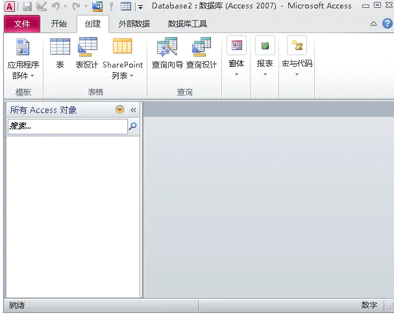Image resolution: width=394 pixels, height=315 pixels.
Task: Click the blue triangle form design icon in quick access toolbar
Action: coord(97,6)
